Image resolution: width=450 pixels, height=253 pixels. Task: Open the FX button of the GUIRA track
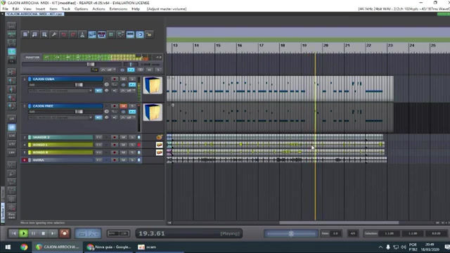click(98, 160)
